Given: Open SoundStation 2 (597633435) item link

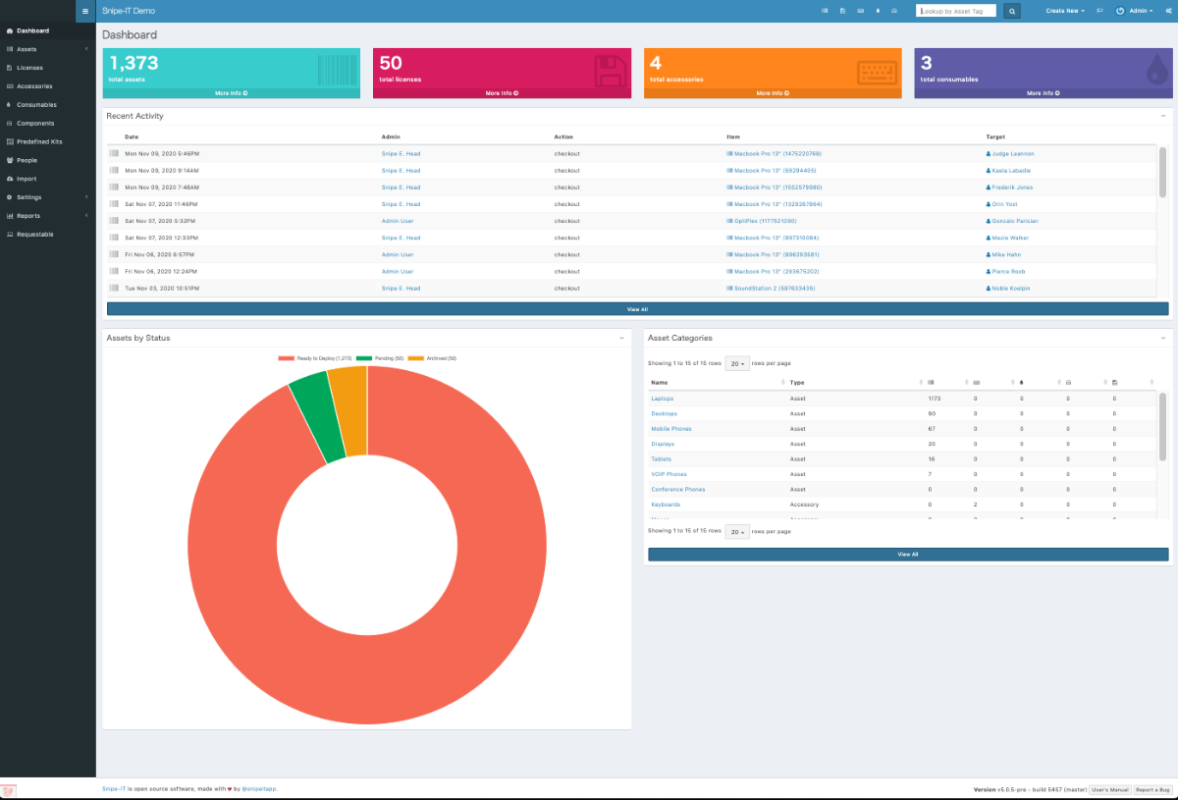Looking at the screenshot, I should point(771,289).
